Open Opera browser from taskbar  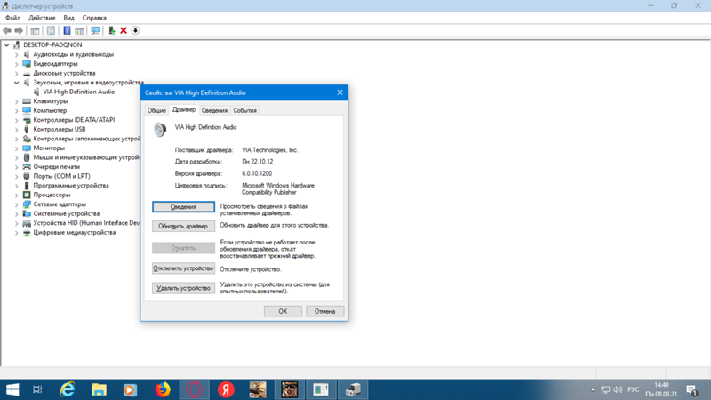[194, 389]
